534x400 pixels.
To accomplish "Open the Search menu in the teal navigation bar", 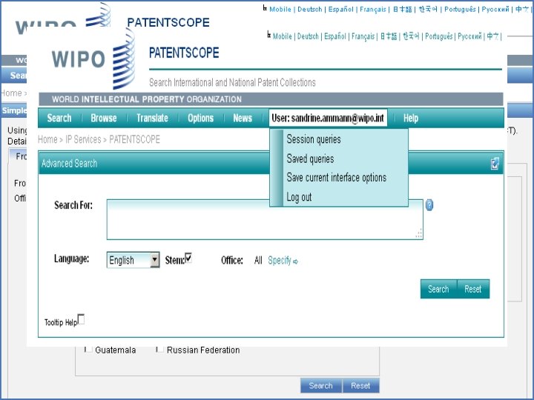I will click(59, 118).
